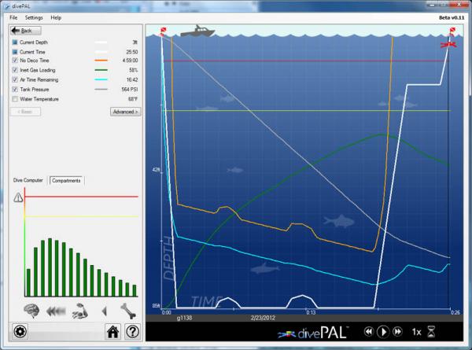Viewport: 472px width, 350px height.
Task: Click the flexed muscle arm icon
Action: 80,311
